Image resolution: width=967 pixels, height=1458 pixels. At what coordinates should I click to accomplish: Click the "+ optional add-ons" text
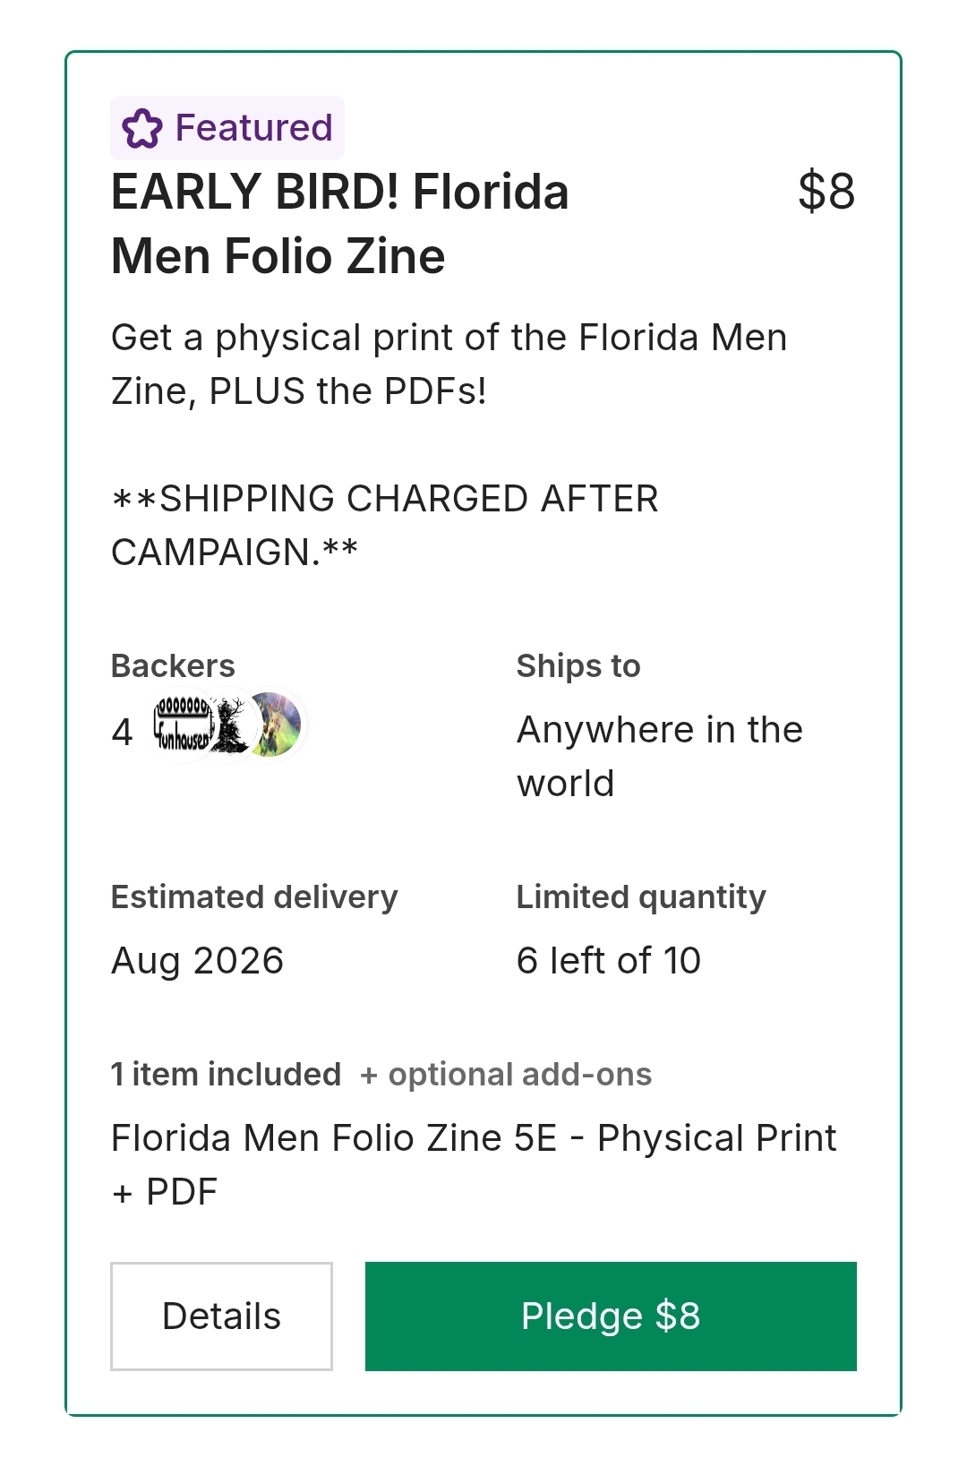click(506, 1074)
